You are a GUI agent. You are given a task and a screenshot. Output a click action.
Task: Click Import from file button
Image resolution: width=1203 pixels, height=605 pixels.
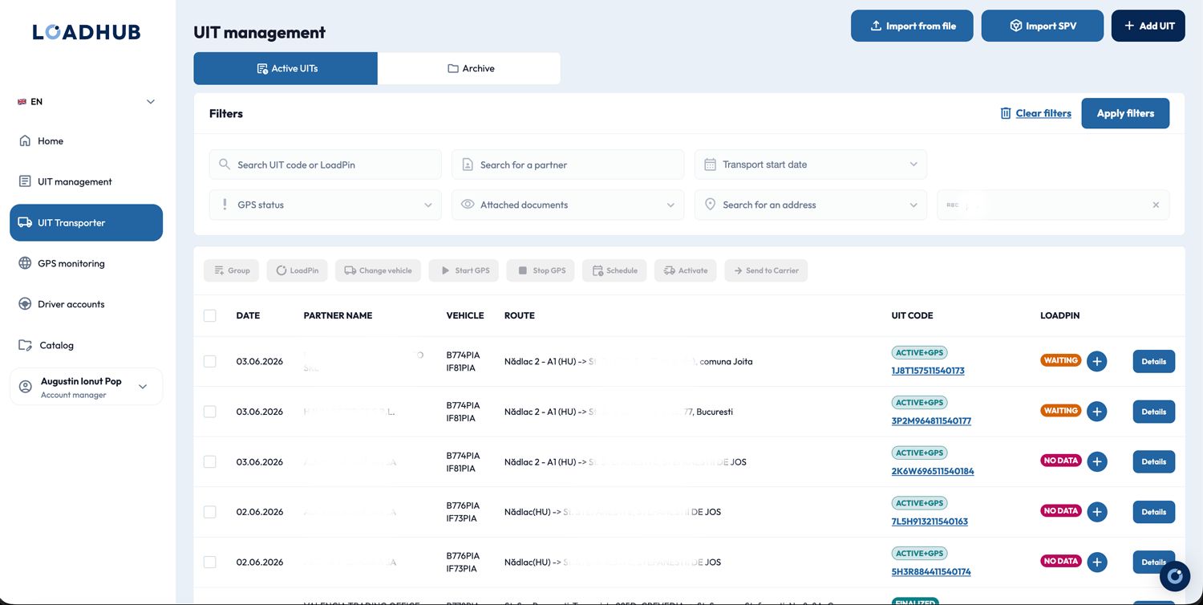click(912, 26)
